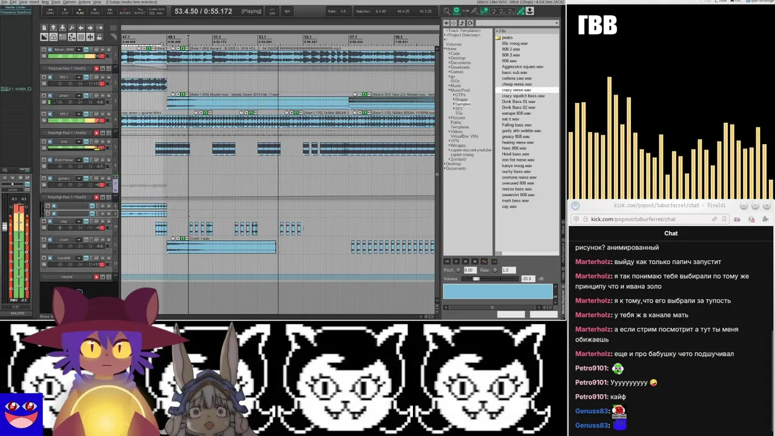Image resolution: width=775 pixels, height=436 pixels.
Task: Arm the Volume envelope lane at the bottom
Action: (96, 277)
